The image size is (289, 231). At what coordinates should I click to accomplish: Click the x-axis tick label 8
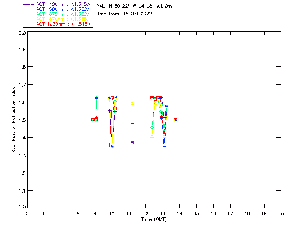[78, 213]
